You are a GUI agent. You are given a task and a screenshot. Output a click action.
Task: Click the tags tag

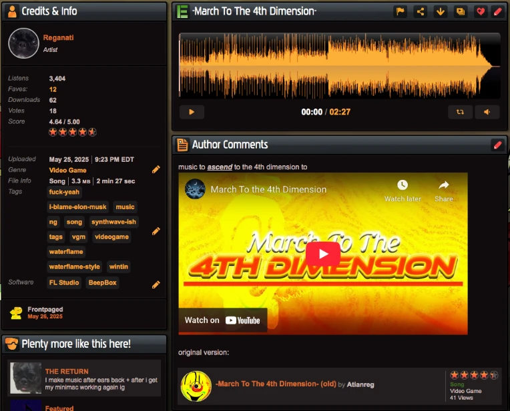point(55,236)
